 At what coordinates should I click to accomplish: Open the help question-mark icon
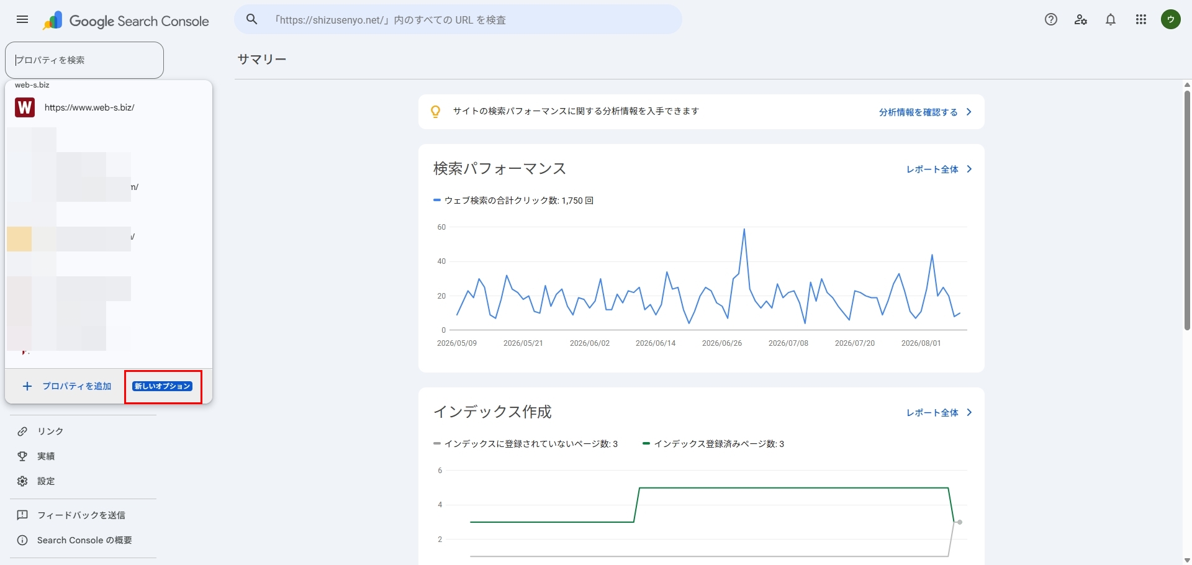[x=1050, y=20]
